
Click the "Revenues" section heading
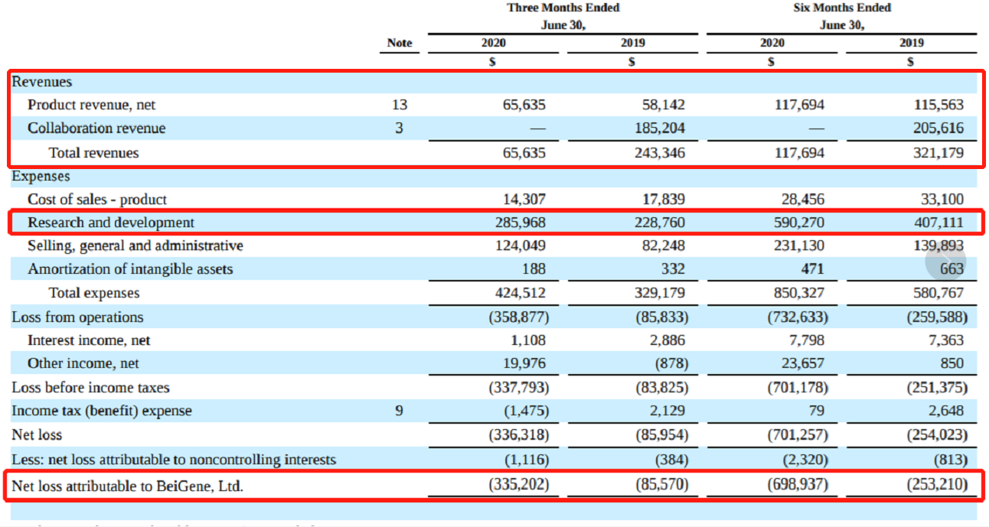point(41,82)
